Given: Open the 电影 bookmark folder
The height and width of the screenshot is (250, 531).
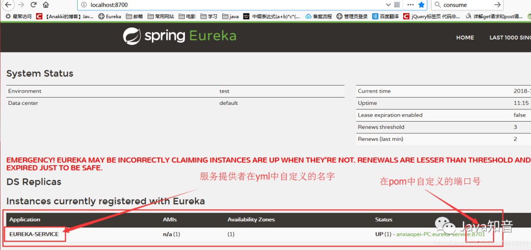Looking at the screenshot, I should 187,16.
